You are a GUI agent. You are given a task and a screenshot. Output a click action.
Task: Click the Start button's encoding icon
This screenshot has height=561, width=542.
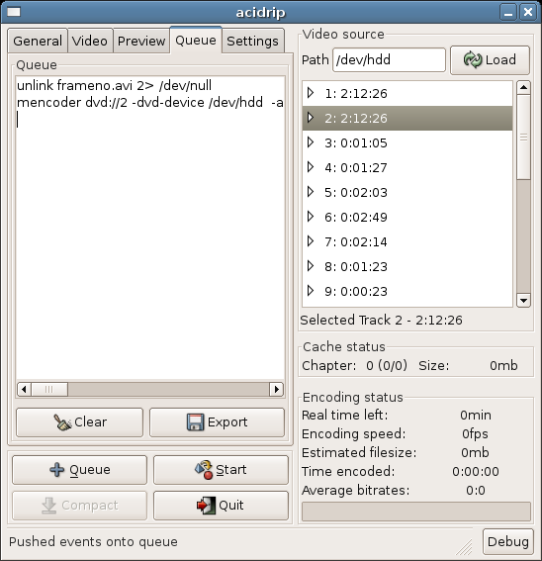pyautogui.click(x=204, y=470)
